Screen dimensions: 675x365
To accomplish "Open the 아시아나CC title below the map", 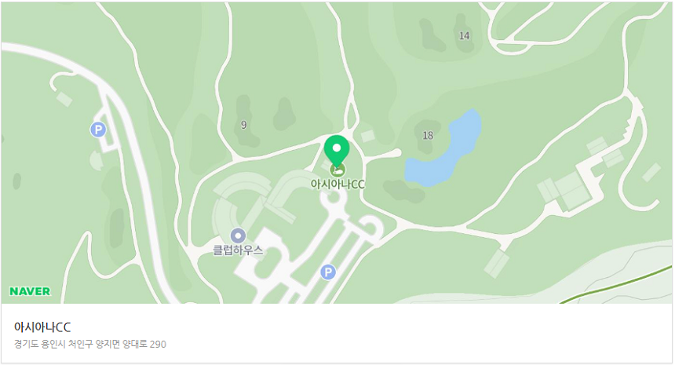I will [x=42, y=327].
